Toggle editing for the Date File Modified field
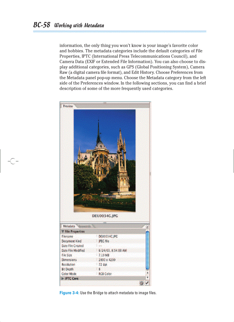234x322 pixels. point(97,251)
